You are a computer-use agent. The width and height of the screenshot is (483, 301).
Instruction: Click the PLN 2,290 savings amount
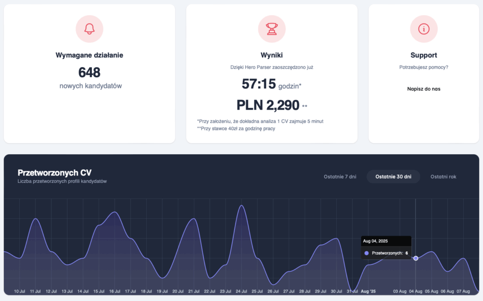click(267, 105)
